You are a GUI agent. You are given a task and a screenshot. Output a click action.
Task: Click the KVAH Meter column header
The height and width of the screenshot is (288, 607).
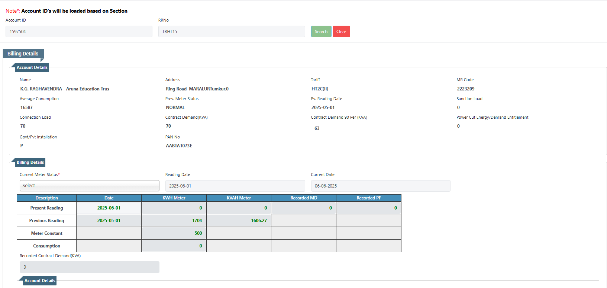tap(239, 198)
